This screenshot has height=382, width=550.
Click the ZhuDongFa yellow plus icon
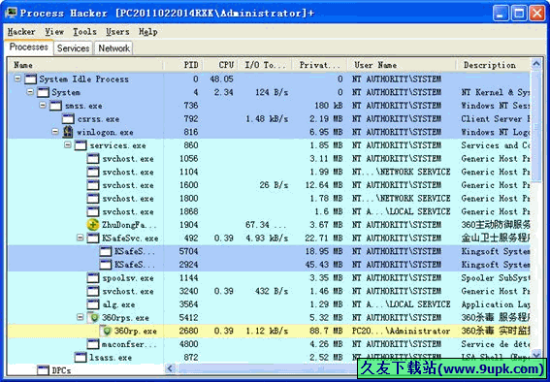pos(93,225)
